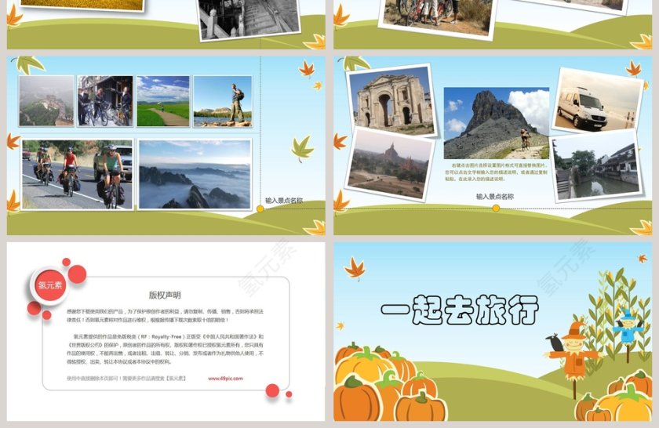The width and height of the screenshot is (659, 428).
Task: Open the road cyclists group photo
Action: click(x=77, y=174)
